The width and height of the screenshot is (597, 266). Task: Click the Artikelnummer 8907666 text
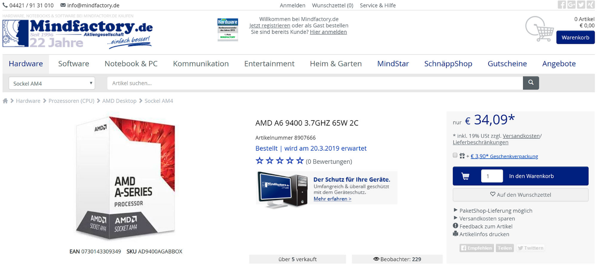(x=285, y=138)
